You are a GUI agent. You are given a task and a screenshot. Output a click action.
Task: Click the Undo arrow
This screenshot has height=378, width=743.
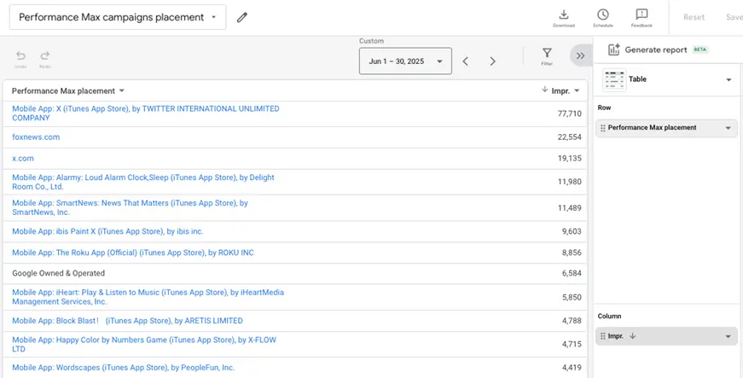click(x=20, y=58)
